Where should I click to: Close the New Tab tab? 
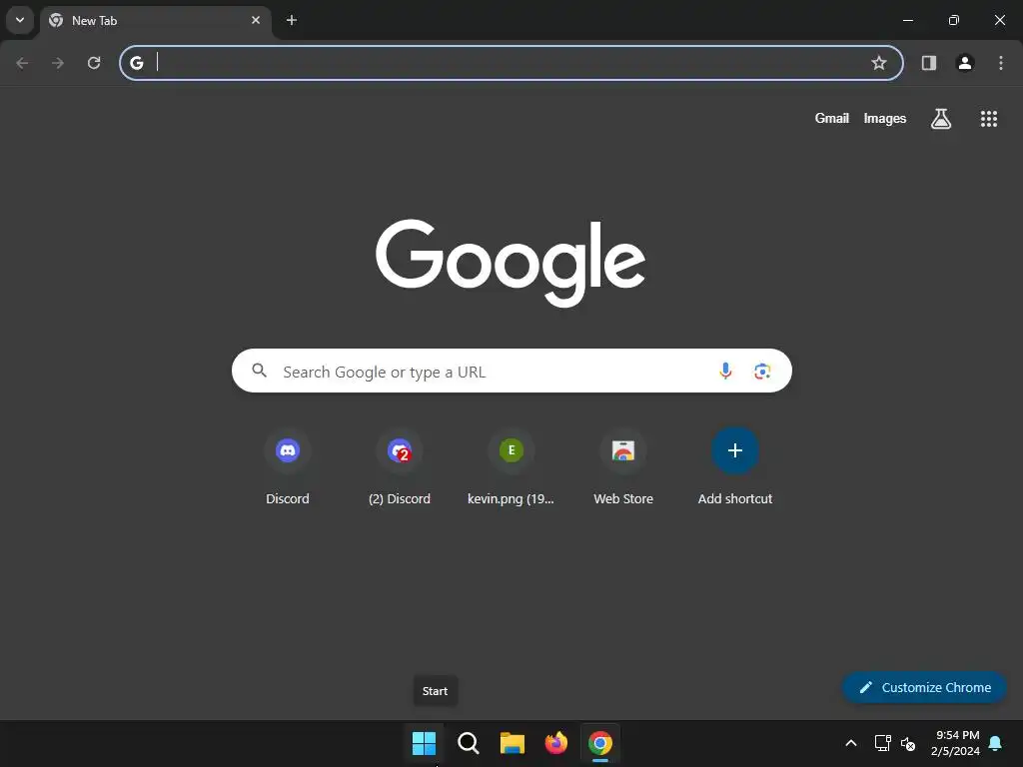coord(256,20)
